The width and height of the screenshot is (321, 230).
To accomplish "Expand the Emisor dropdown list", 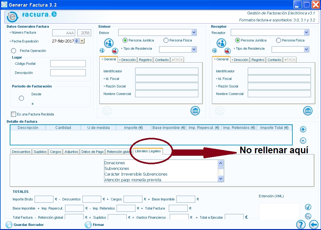I will click(194, 32).
